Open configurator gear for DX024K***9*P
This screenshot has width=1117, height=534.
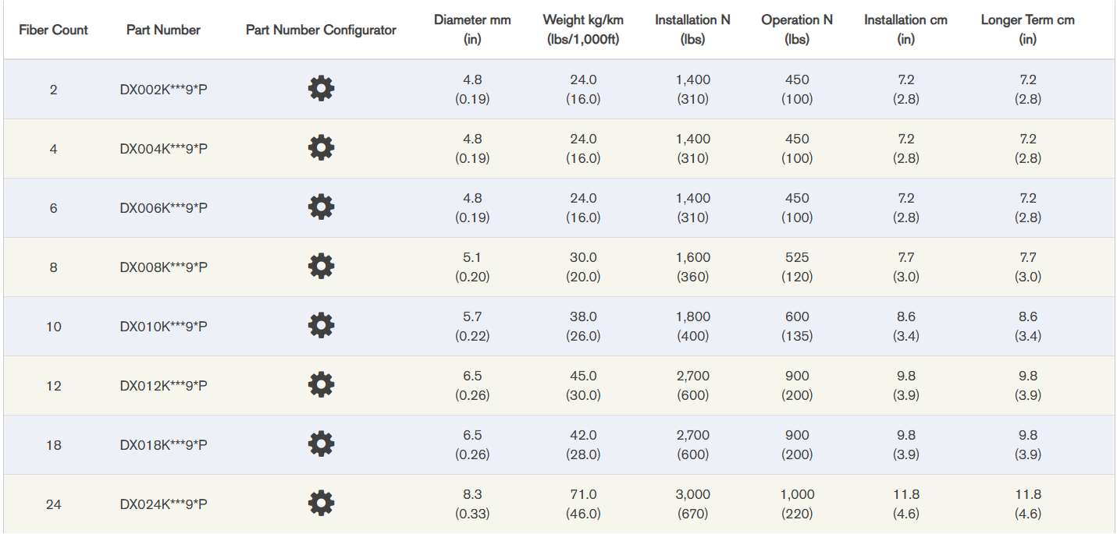pyautogui.click(x=321, y=504)
